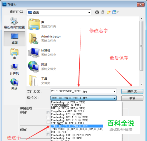Click the file list scrollbar down arrow

coord(141,84)
